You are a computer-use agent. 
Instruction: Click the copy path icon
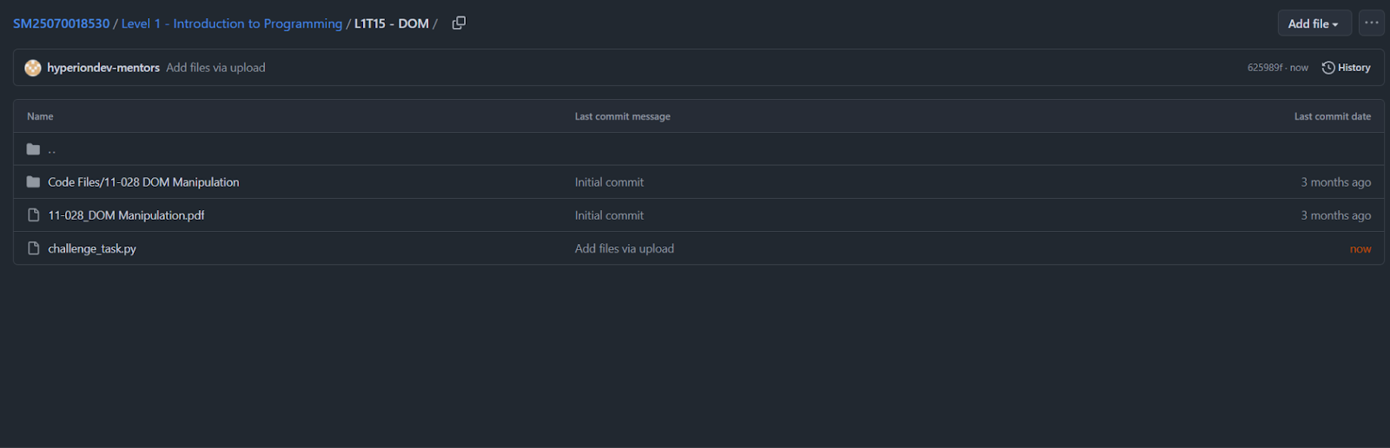459,23
